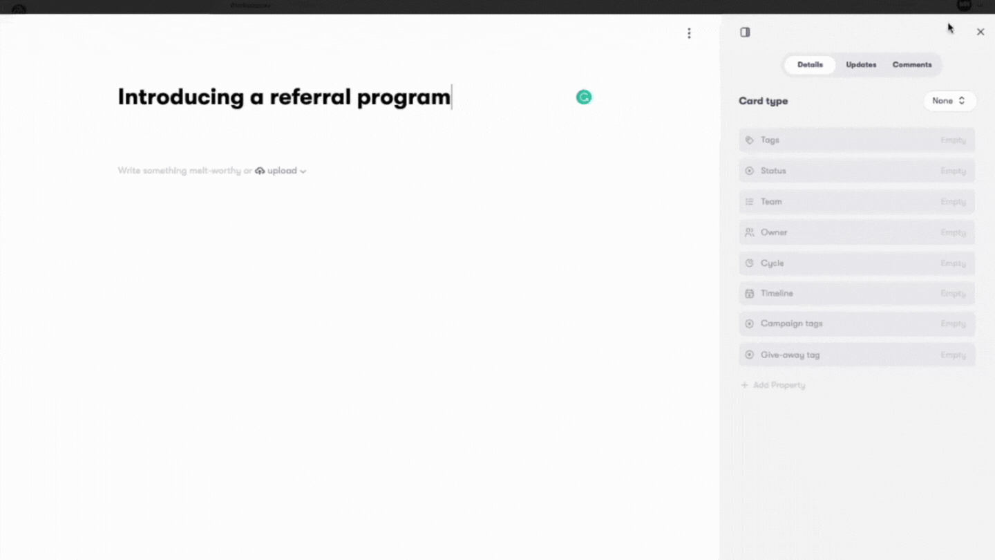Open the Card type None dropdown
The width and height of the screenshot is (995, 560).
tap(949, 101)
